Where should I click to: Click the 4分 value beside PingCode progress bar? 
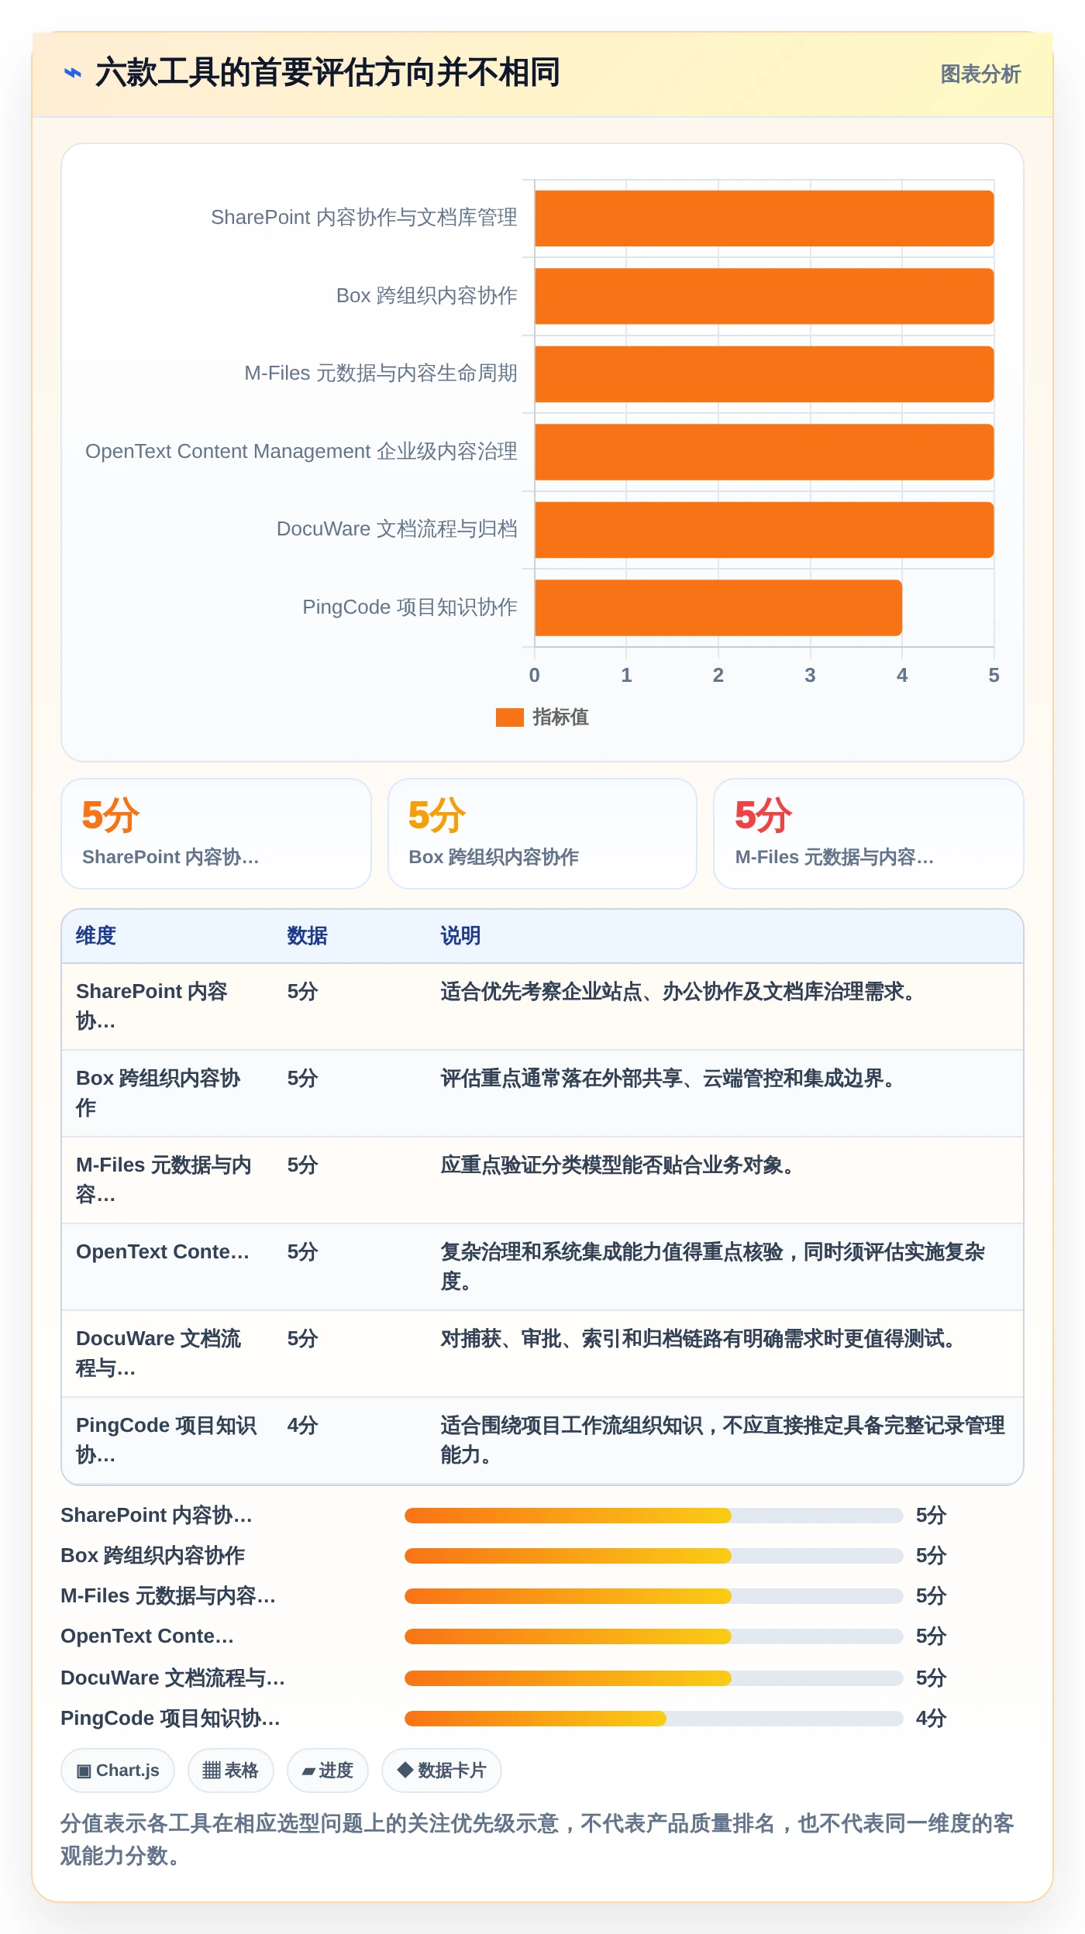point(932,1719)
